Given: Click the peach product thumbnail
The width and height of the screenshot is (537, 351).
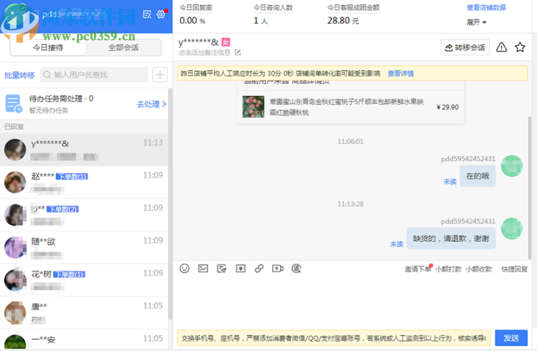Looking at the screenshot, I should pos(254,107).
